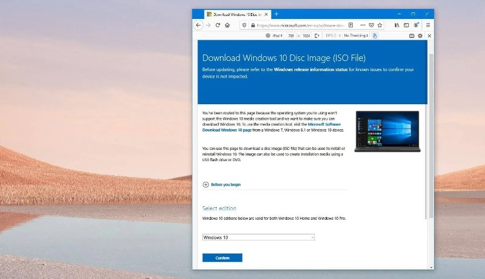This screenshot has width=485, height=279.
Task: Maximize the Firefox window
Action: [413, 14]
